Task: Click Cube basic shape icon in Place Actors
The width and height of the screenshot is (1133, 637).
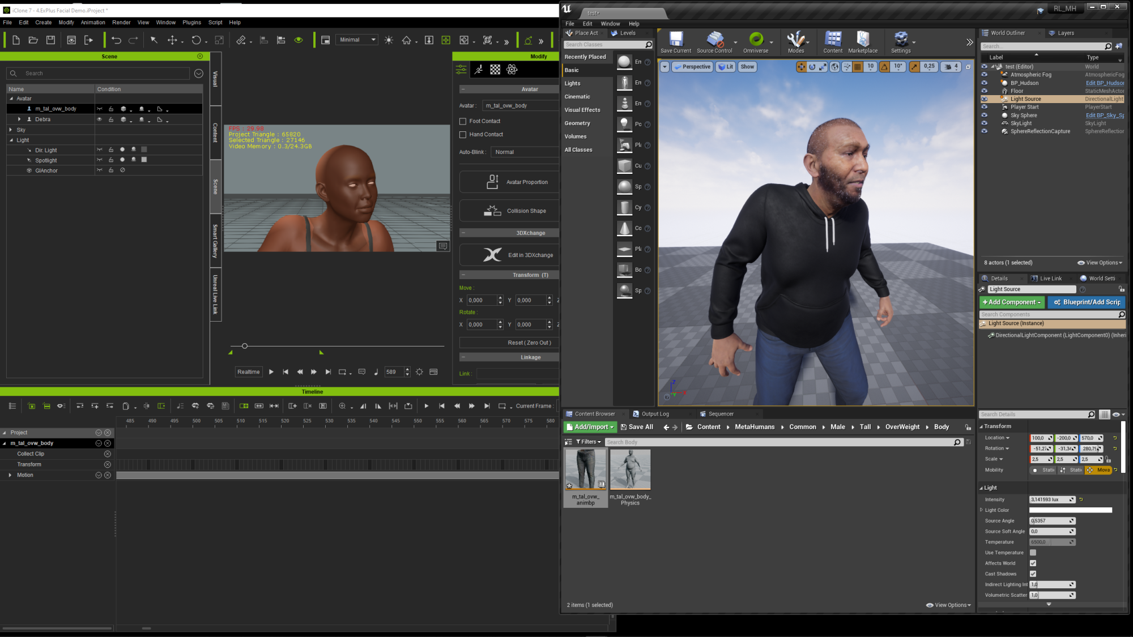Action: click(624, 166)
